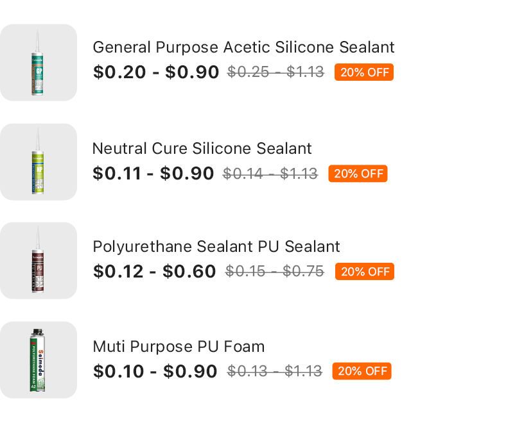Click the 20% OFF badge for Neutral Cure Sealant

[x=358, y=174]
